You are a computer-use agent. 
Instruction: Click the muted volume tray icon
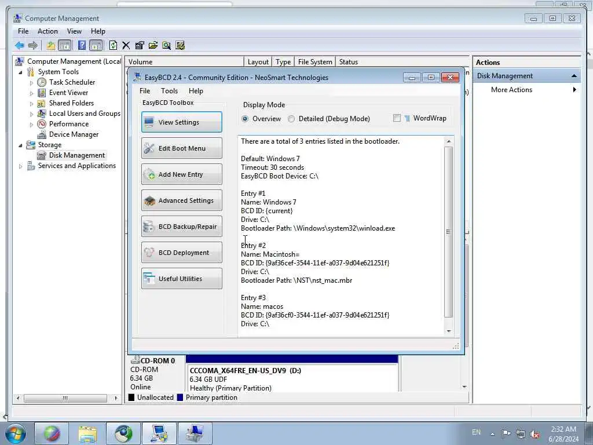pyautogui.click(x=535, y=434)
